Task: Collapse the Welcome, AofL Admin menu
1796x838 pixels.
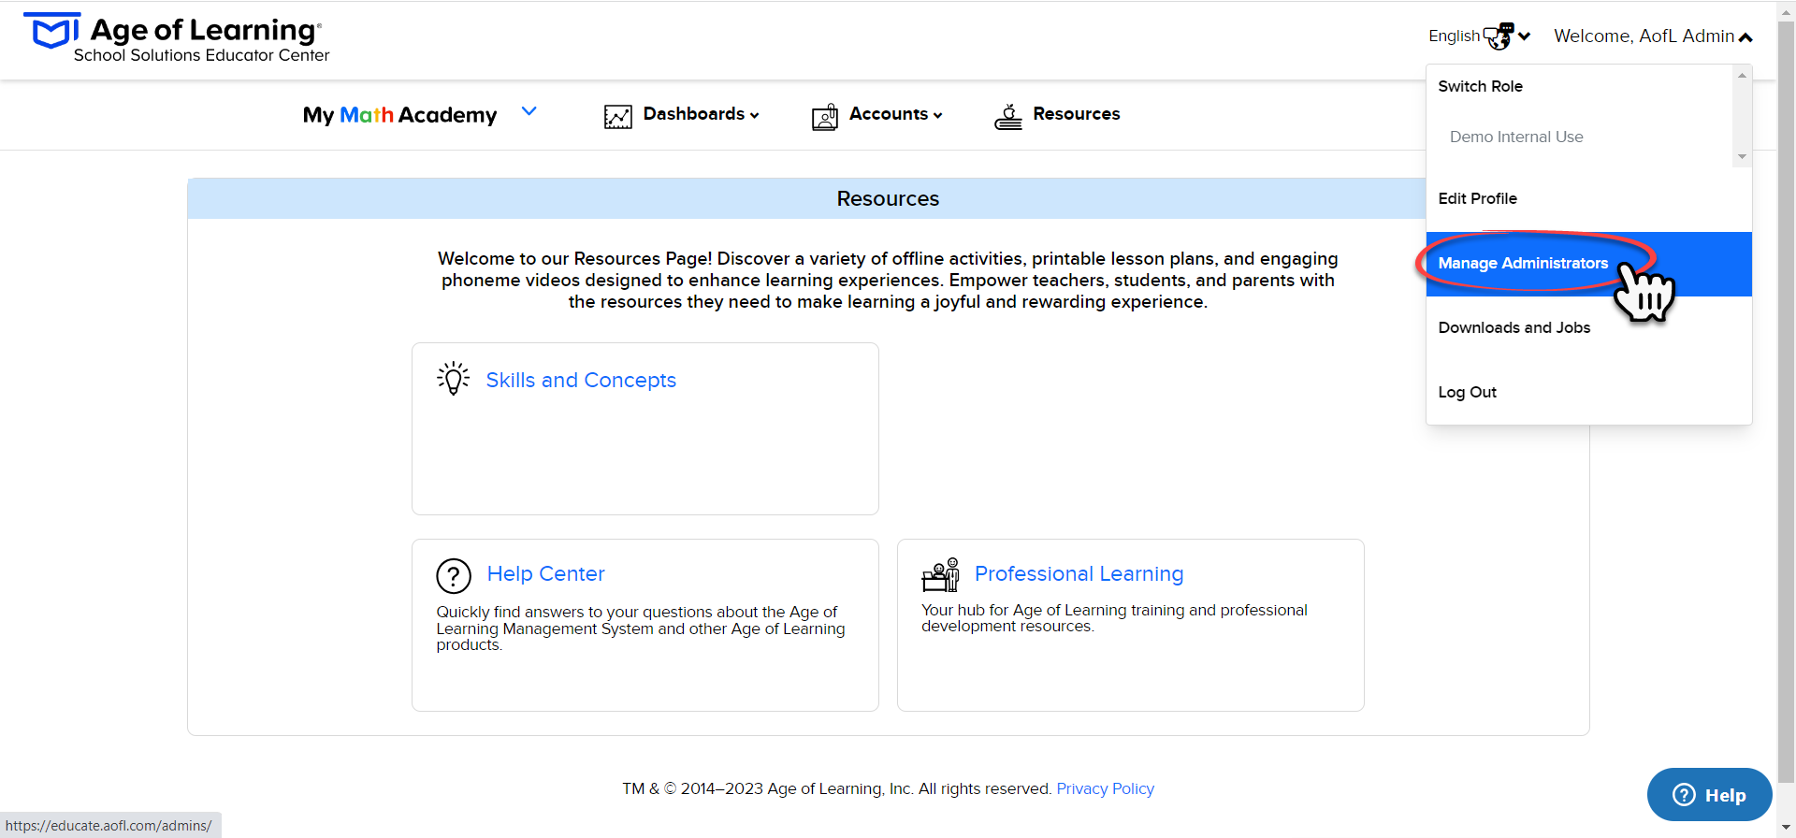Action: (x=1653, y=36)
